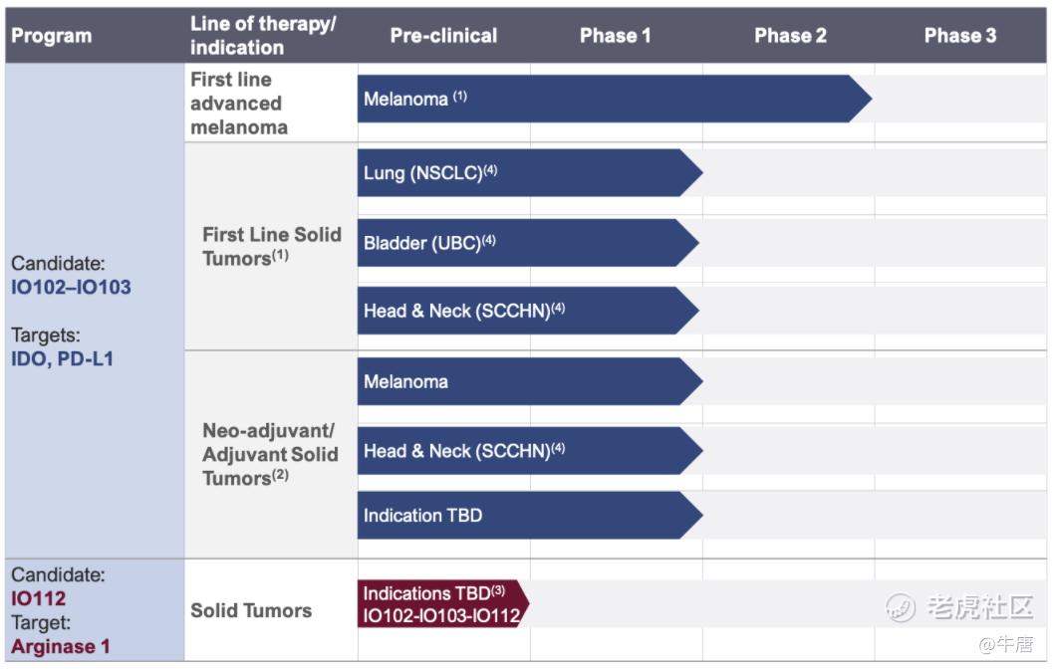1054x669 pixels.
Task: Click the Tiger community watermark logo icon
Action: pyautogui.click(x=901, y=606)
